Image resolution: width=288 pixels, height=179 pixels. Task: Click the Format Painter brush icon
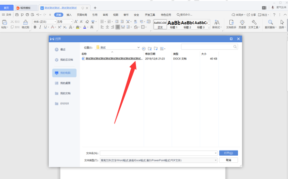tap(26, 22)
